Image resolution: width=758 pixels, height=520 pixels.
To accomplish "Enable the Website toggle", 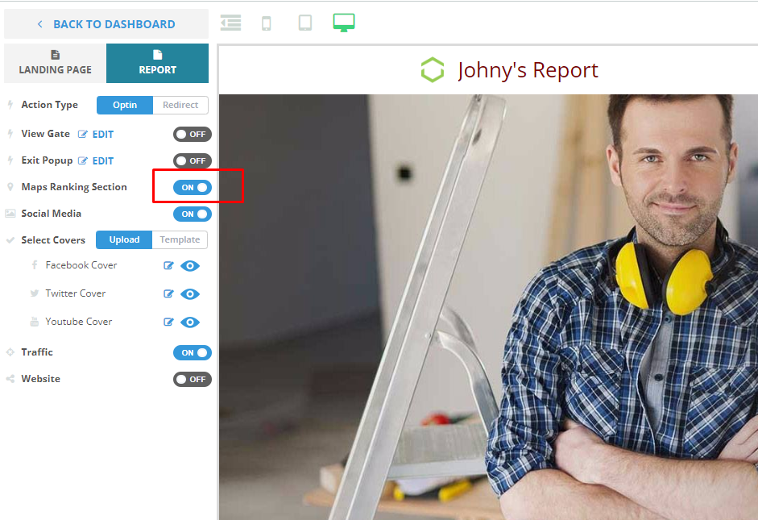I will [x=193, y=379].
